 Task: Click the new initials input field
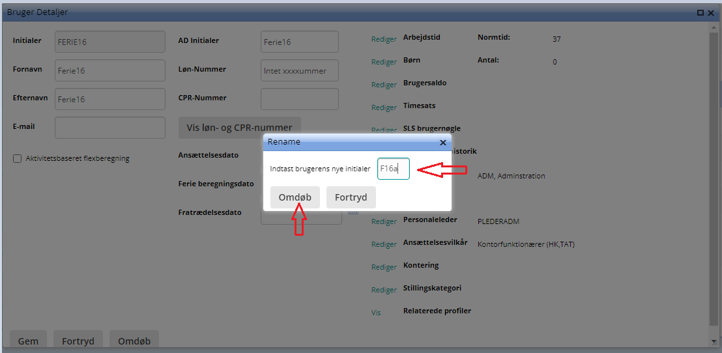393,169
